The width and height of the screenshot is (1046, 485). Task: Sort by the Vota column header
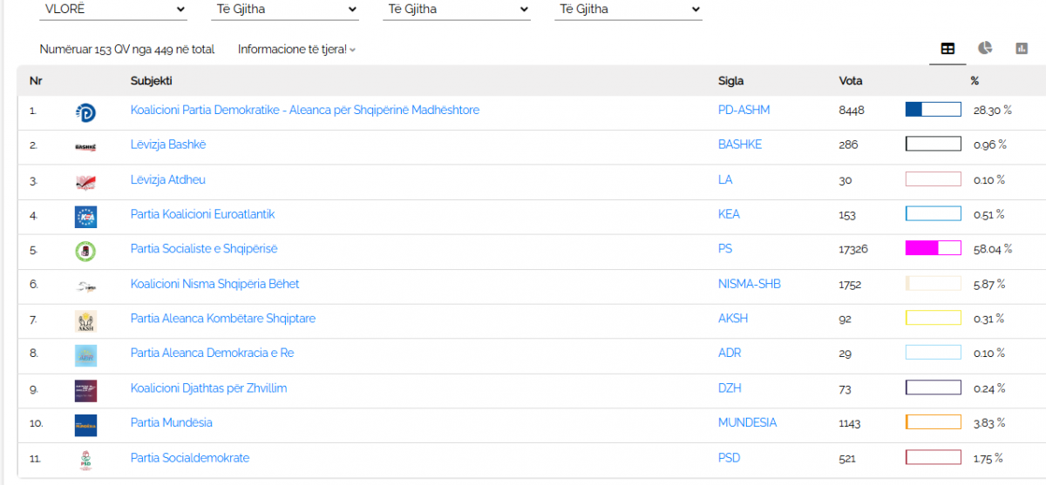click(851, 81)
